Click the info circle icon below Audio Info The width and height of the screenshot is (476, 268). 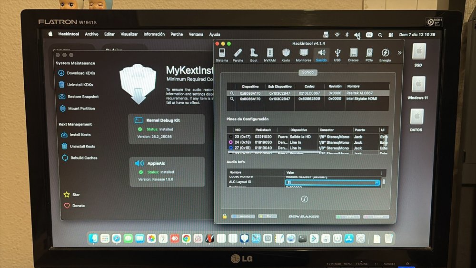[305, 199]
